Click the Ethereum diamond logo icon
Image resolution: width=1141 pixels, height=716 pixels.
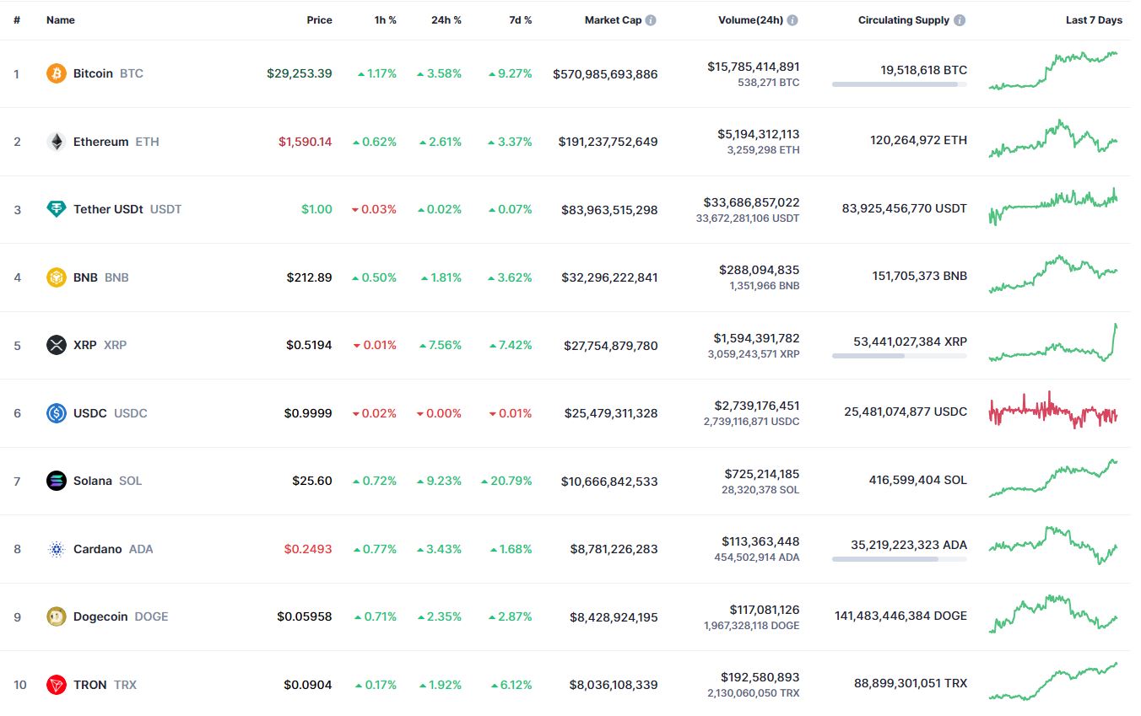click(56, 142)
